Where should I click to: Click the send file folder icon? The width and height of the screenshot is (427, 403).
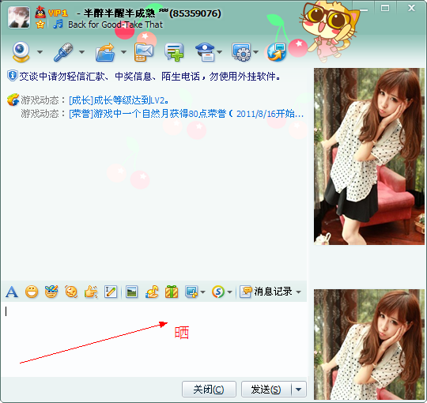click(105, 52)
